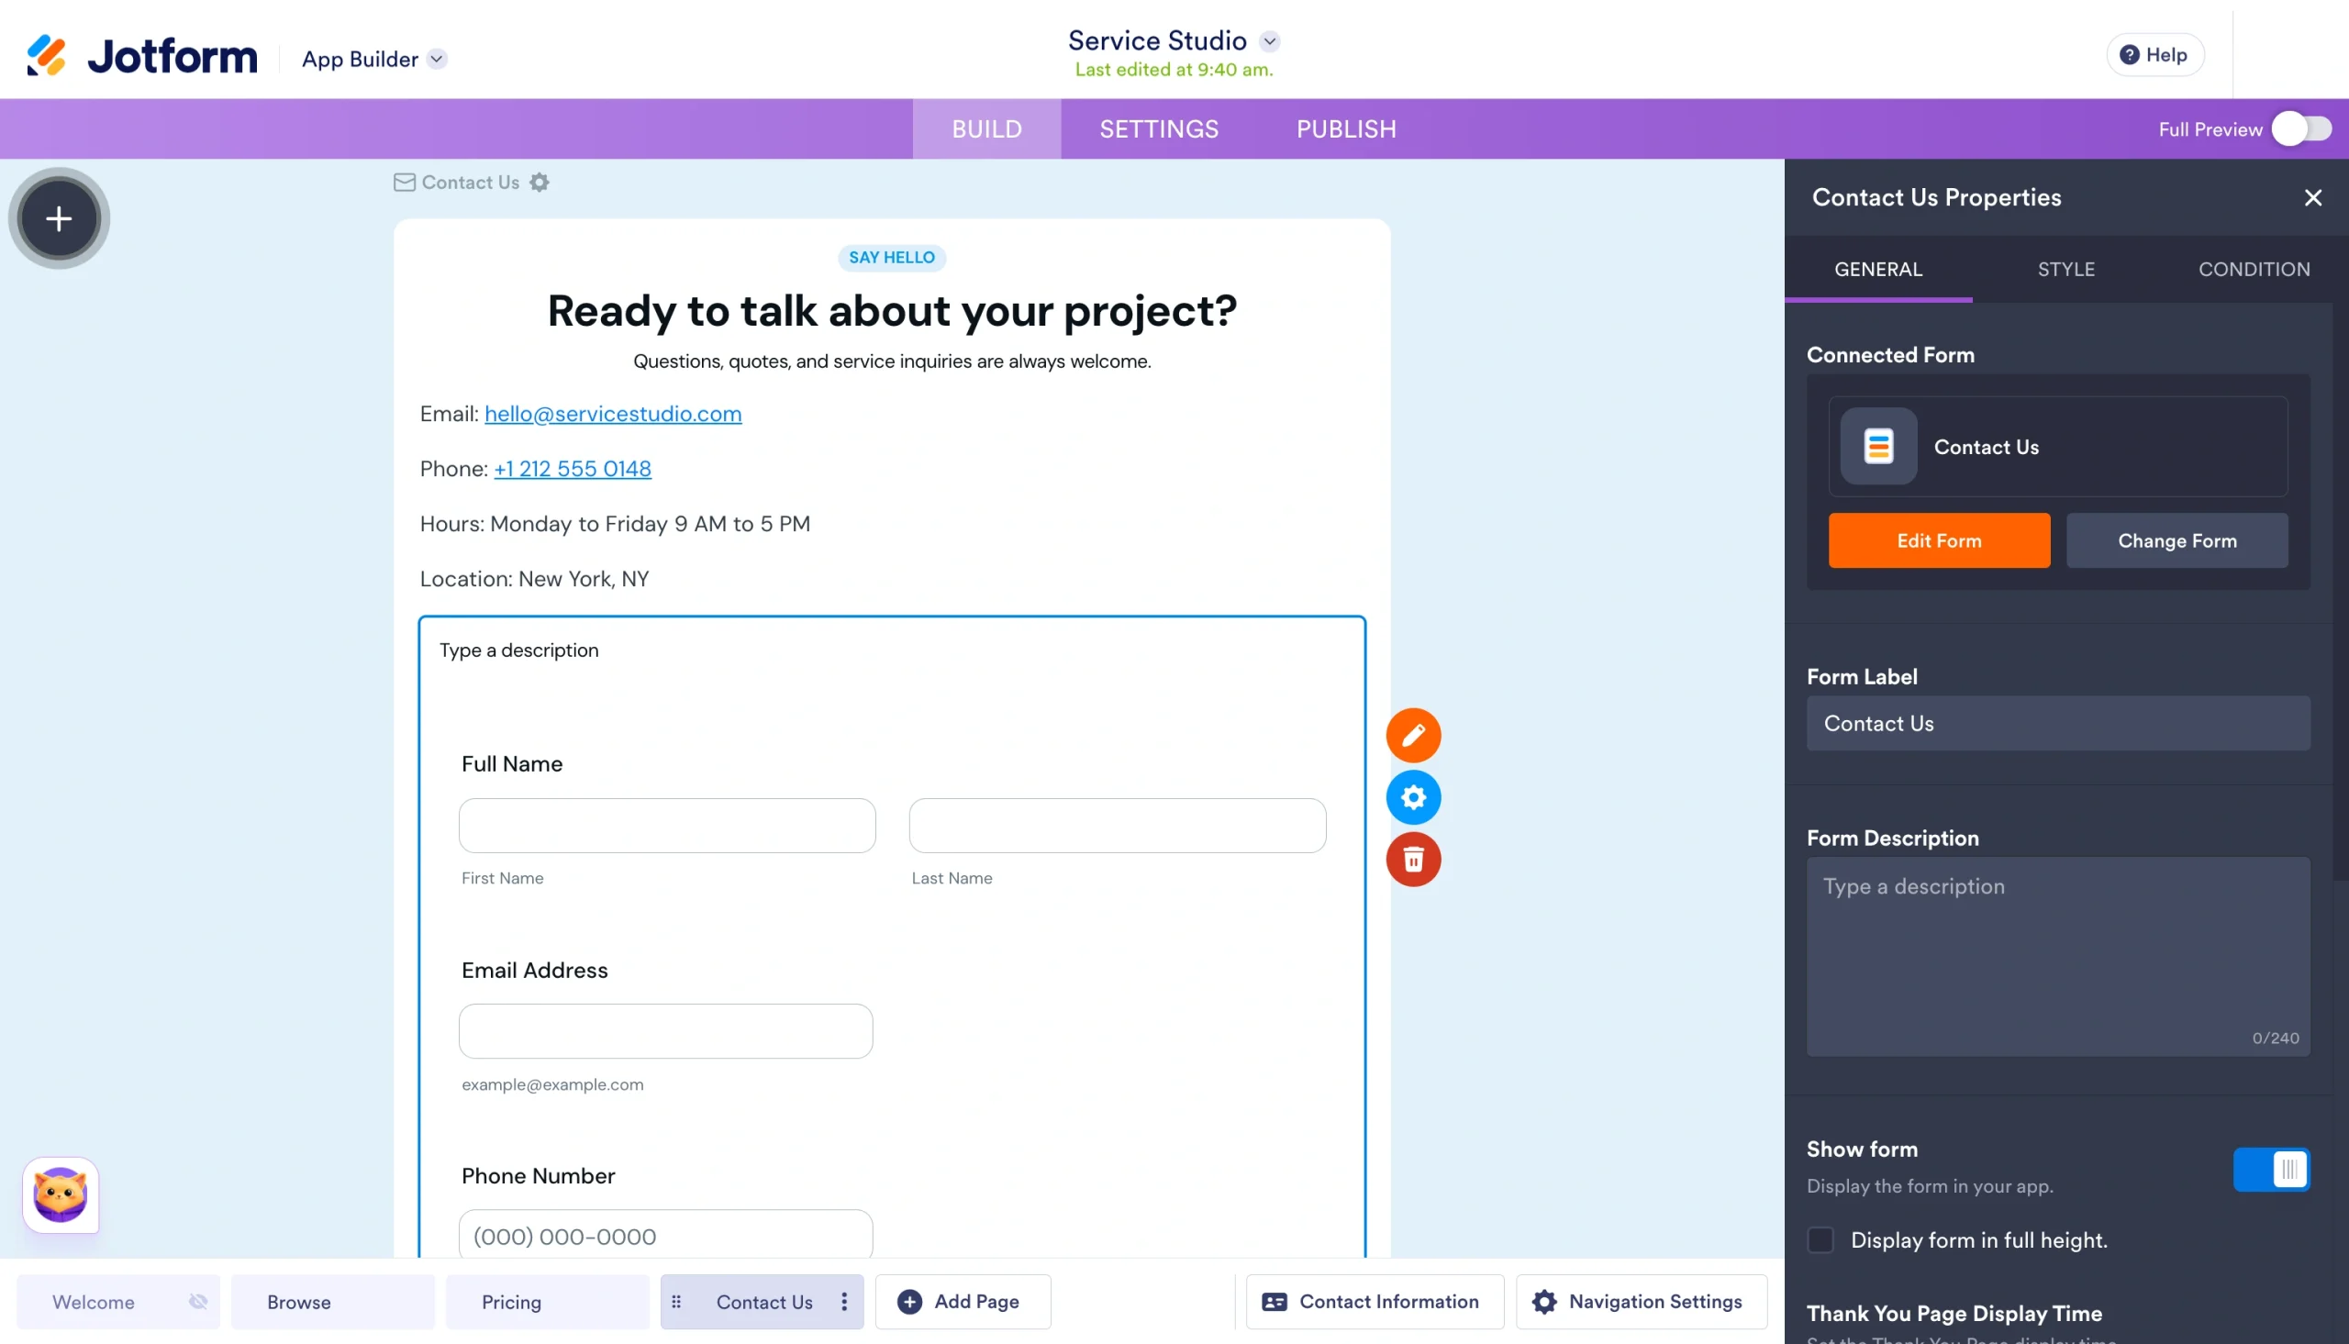Delete element with red trash icon
The width and height of the screenshot is (2349, 1344).
(x=1413, y=860)
